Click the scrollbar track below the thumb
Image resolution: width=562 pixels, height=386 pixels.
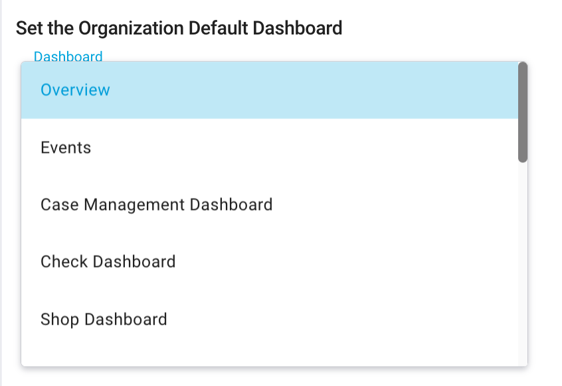pyautogui.click(x=523, y=265)
